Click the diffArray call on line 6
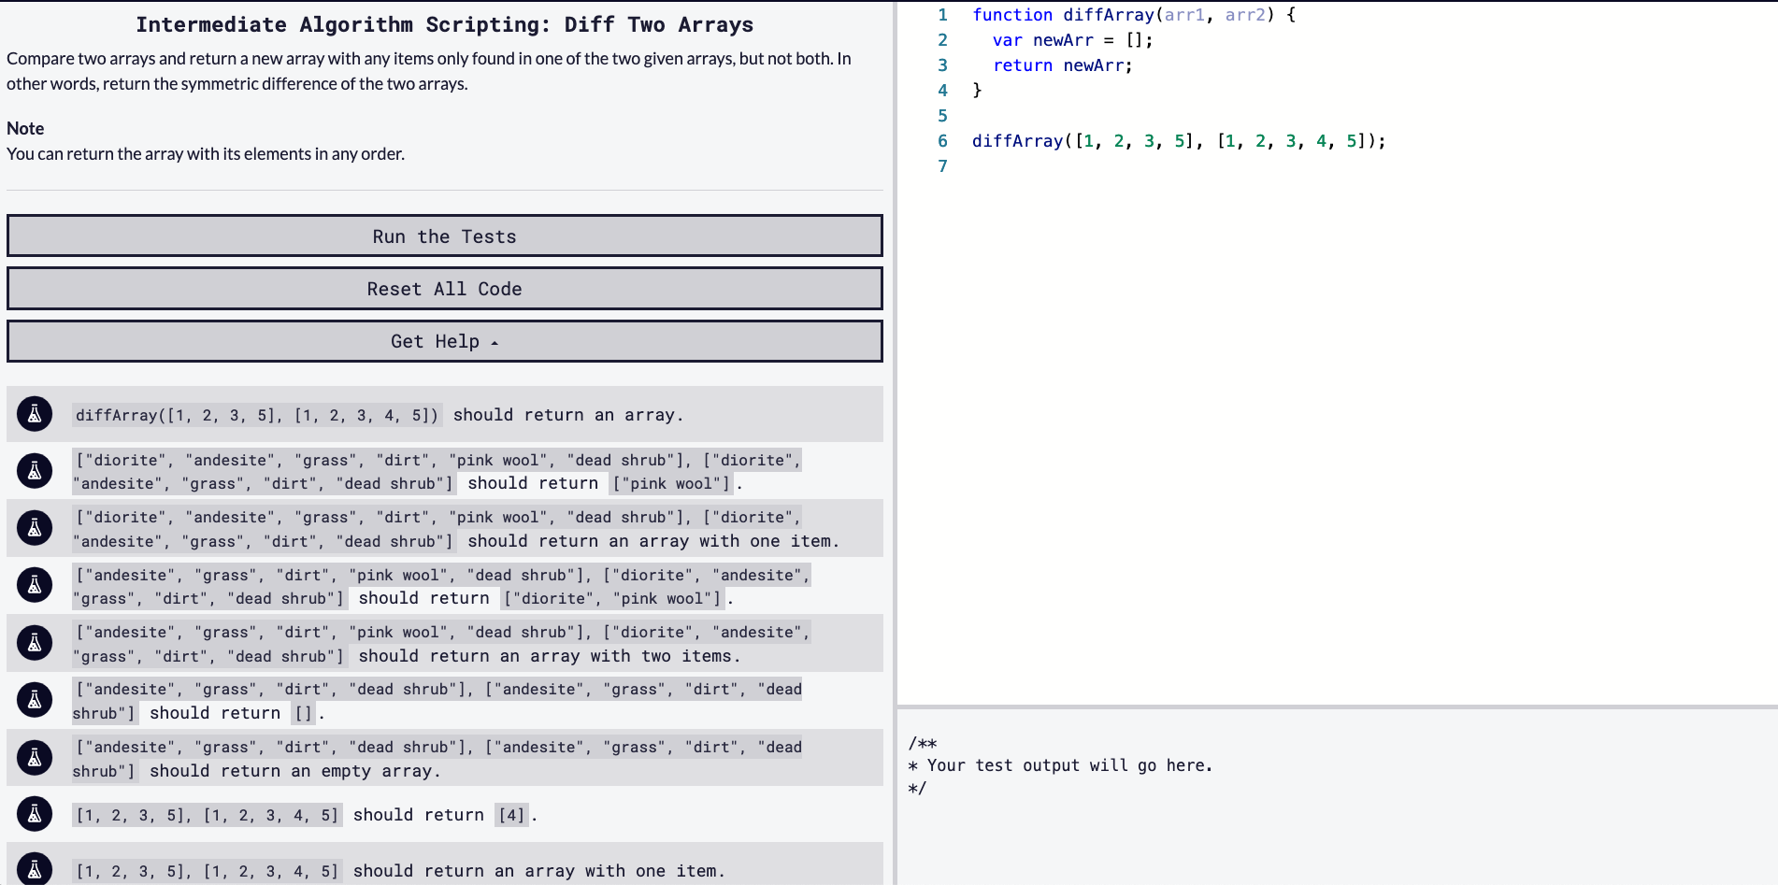1778x885 pixels. click(x=1179, y=141)
